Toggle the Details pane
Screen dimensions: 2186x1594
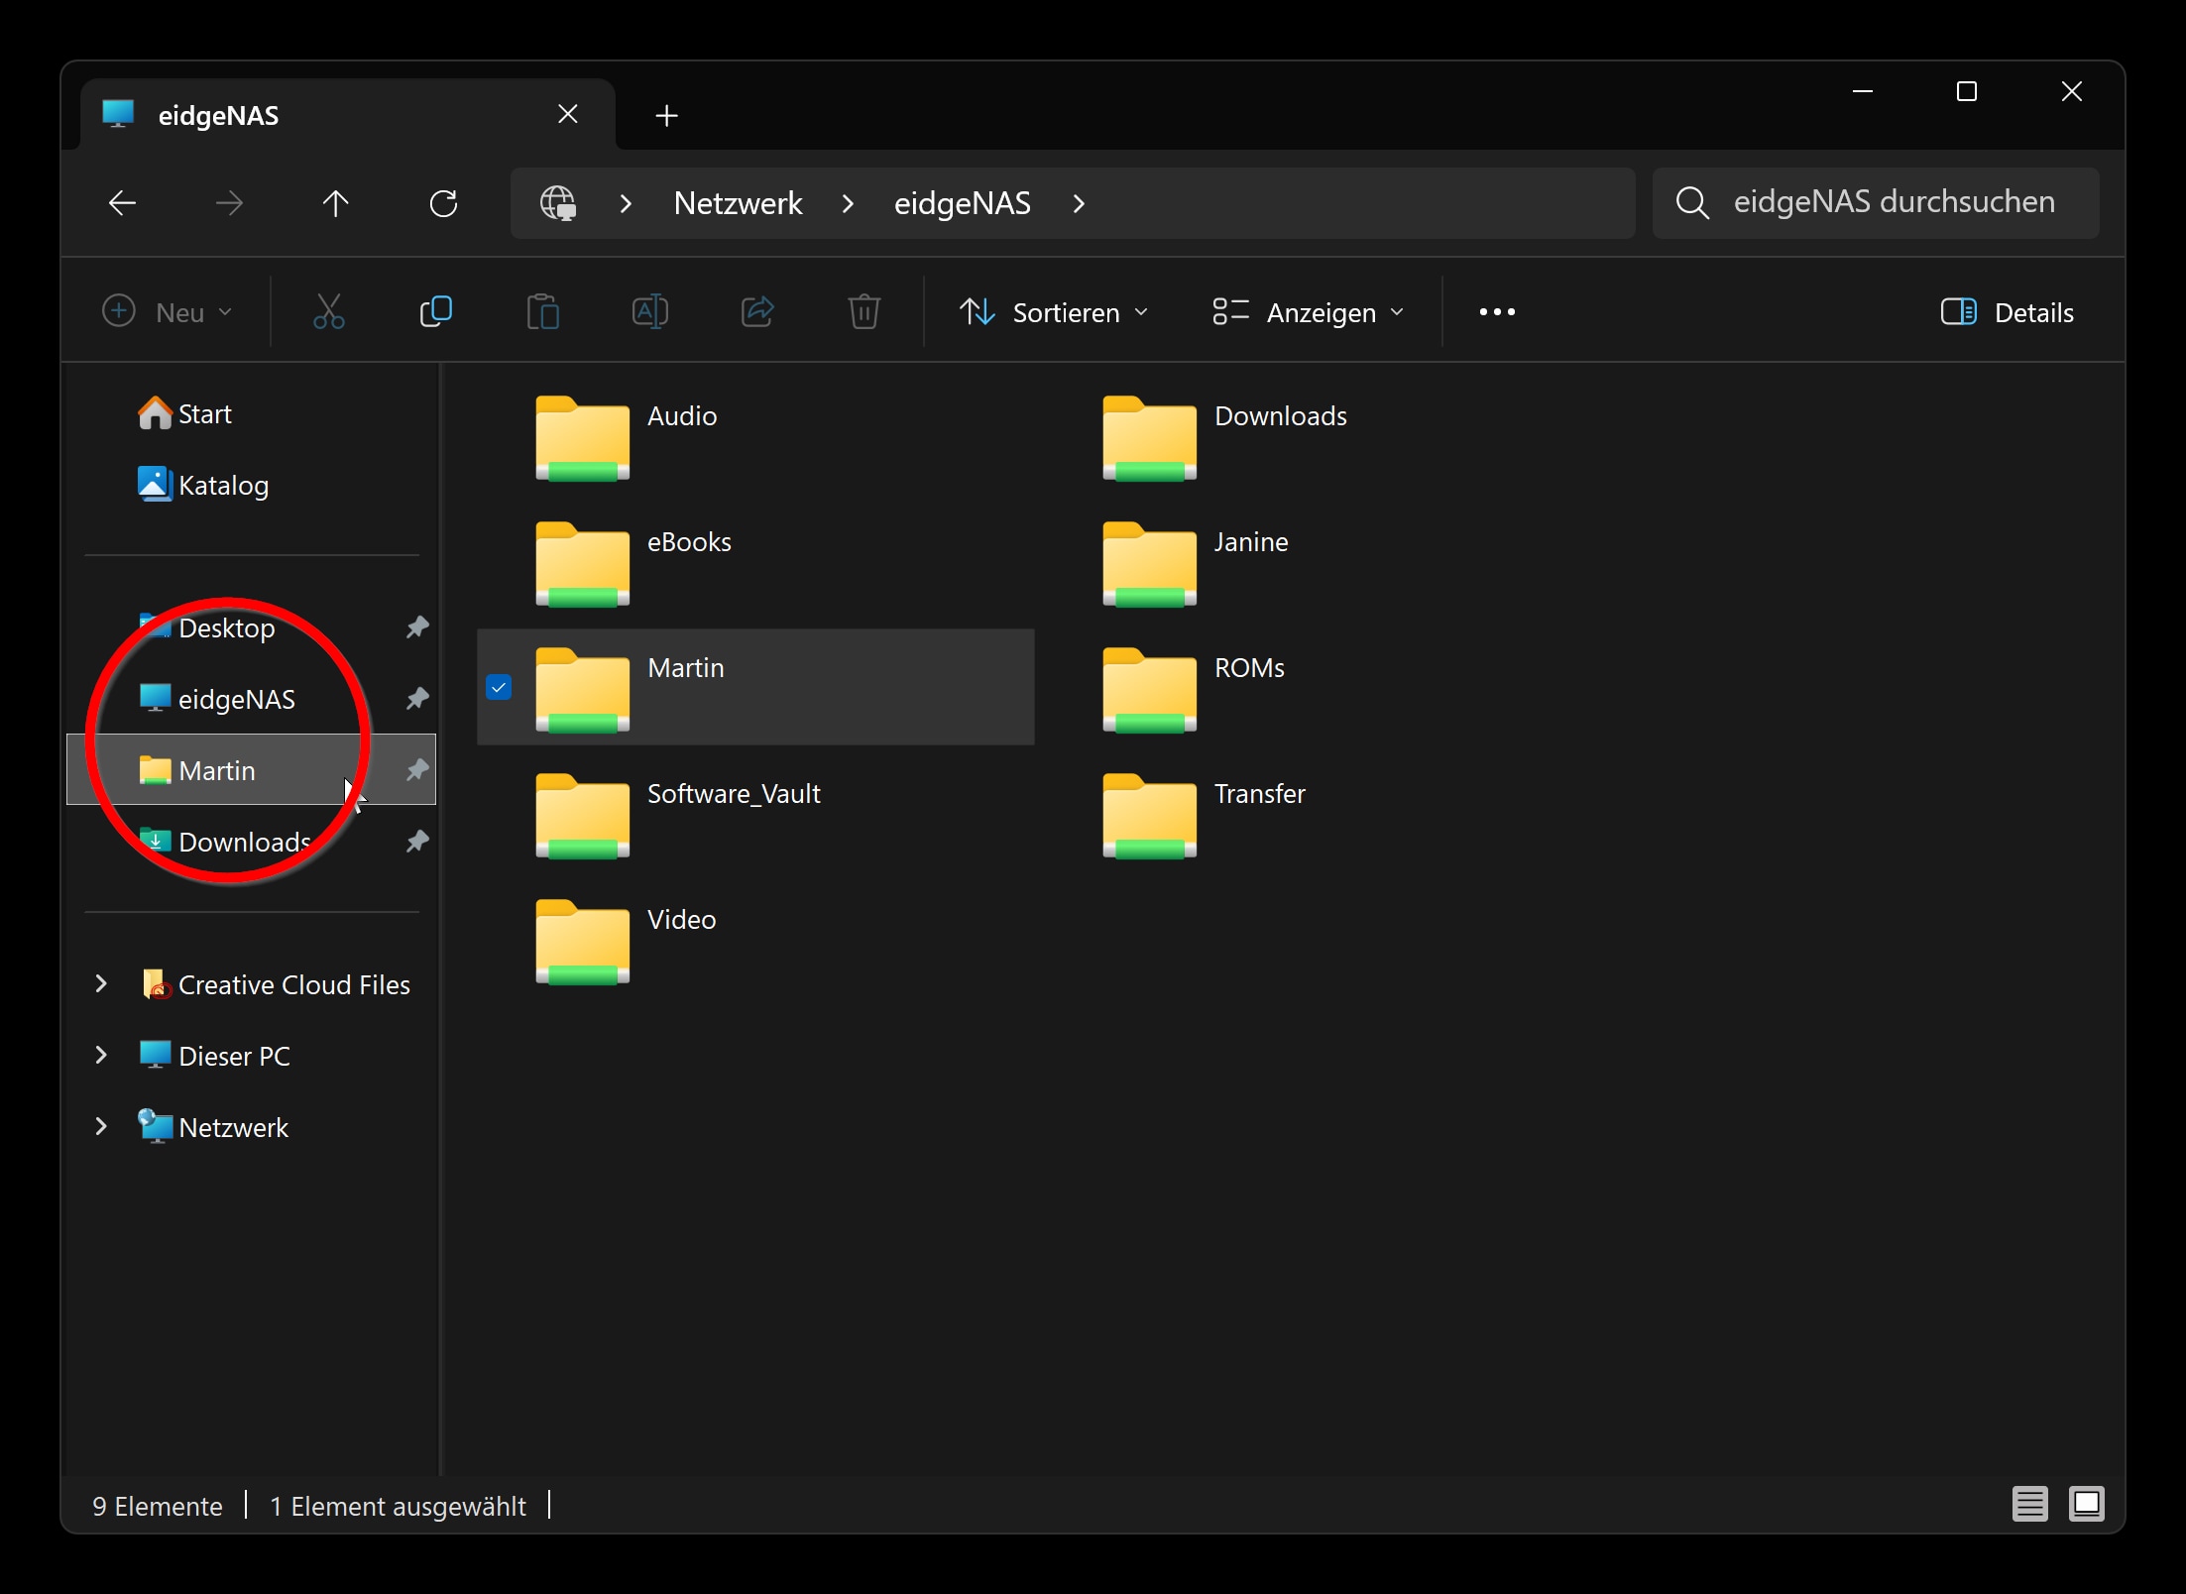pyautogui.click(x=2007, y=312)
